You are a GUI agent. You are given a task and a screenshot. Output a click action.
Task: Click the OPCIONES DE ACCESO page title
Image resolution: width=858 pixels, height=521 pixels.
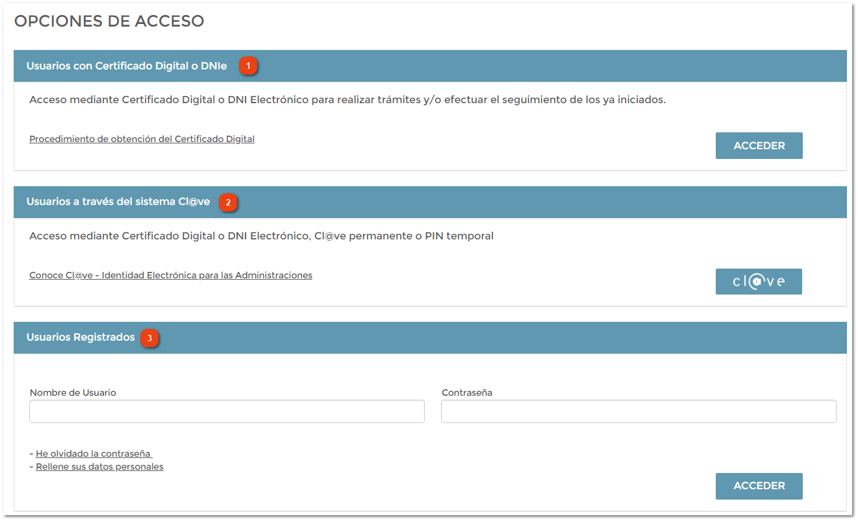tap(108, 21)
